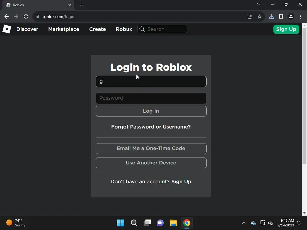Click the muted volume tray icon
The image size is (307, 230).
270,223
